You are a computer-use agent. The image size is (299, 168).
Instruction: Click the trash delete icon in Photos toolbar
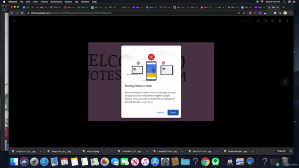[280, 21]
